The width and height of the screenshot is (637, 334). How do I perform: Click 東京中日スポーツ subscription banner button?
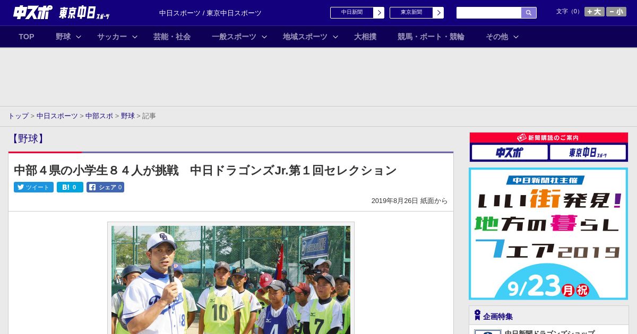[x=588, y=153]
